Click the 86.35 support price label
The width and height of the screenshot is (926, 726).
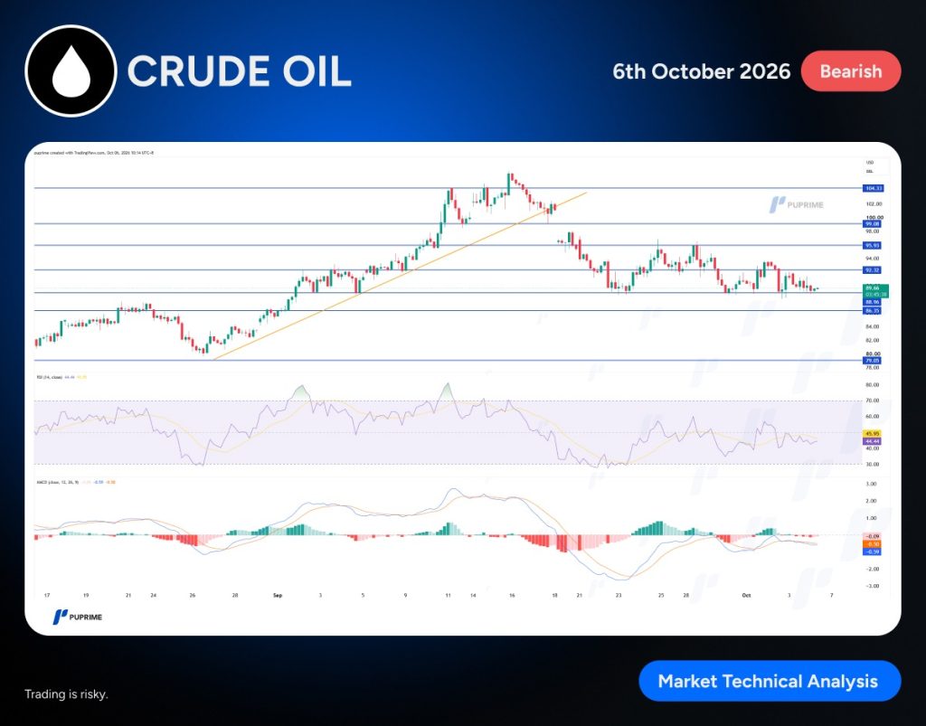click(x=873, y=310)
